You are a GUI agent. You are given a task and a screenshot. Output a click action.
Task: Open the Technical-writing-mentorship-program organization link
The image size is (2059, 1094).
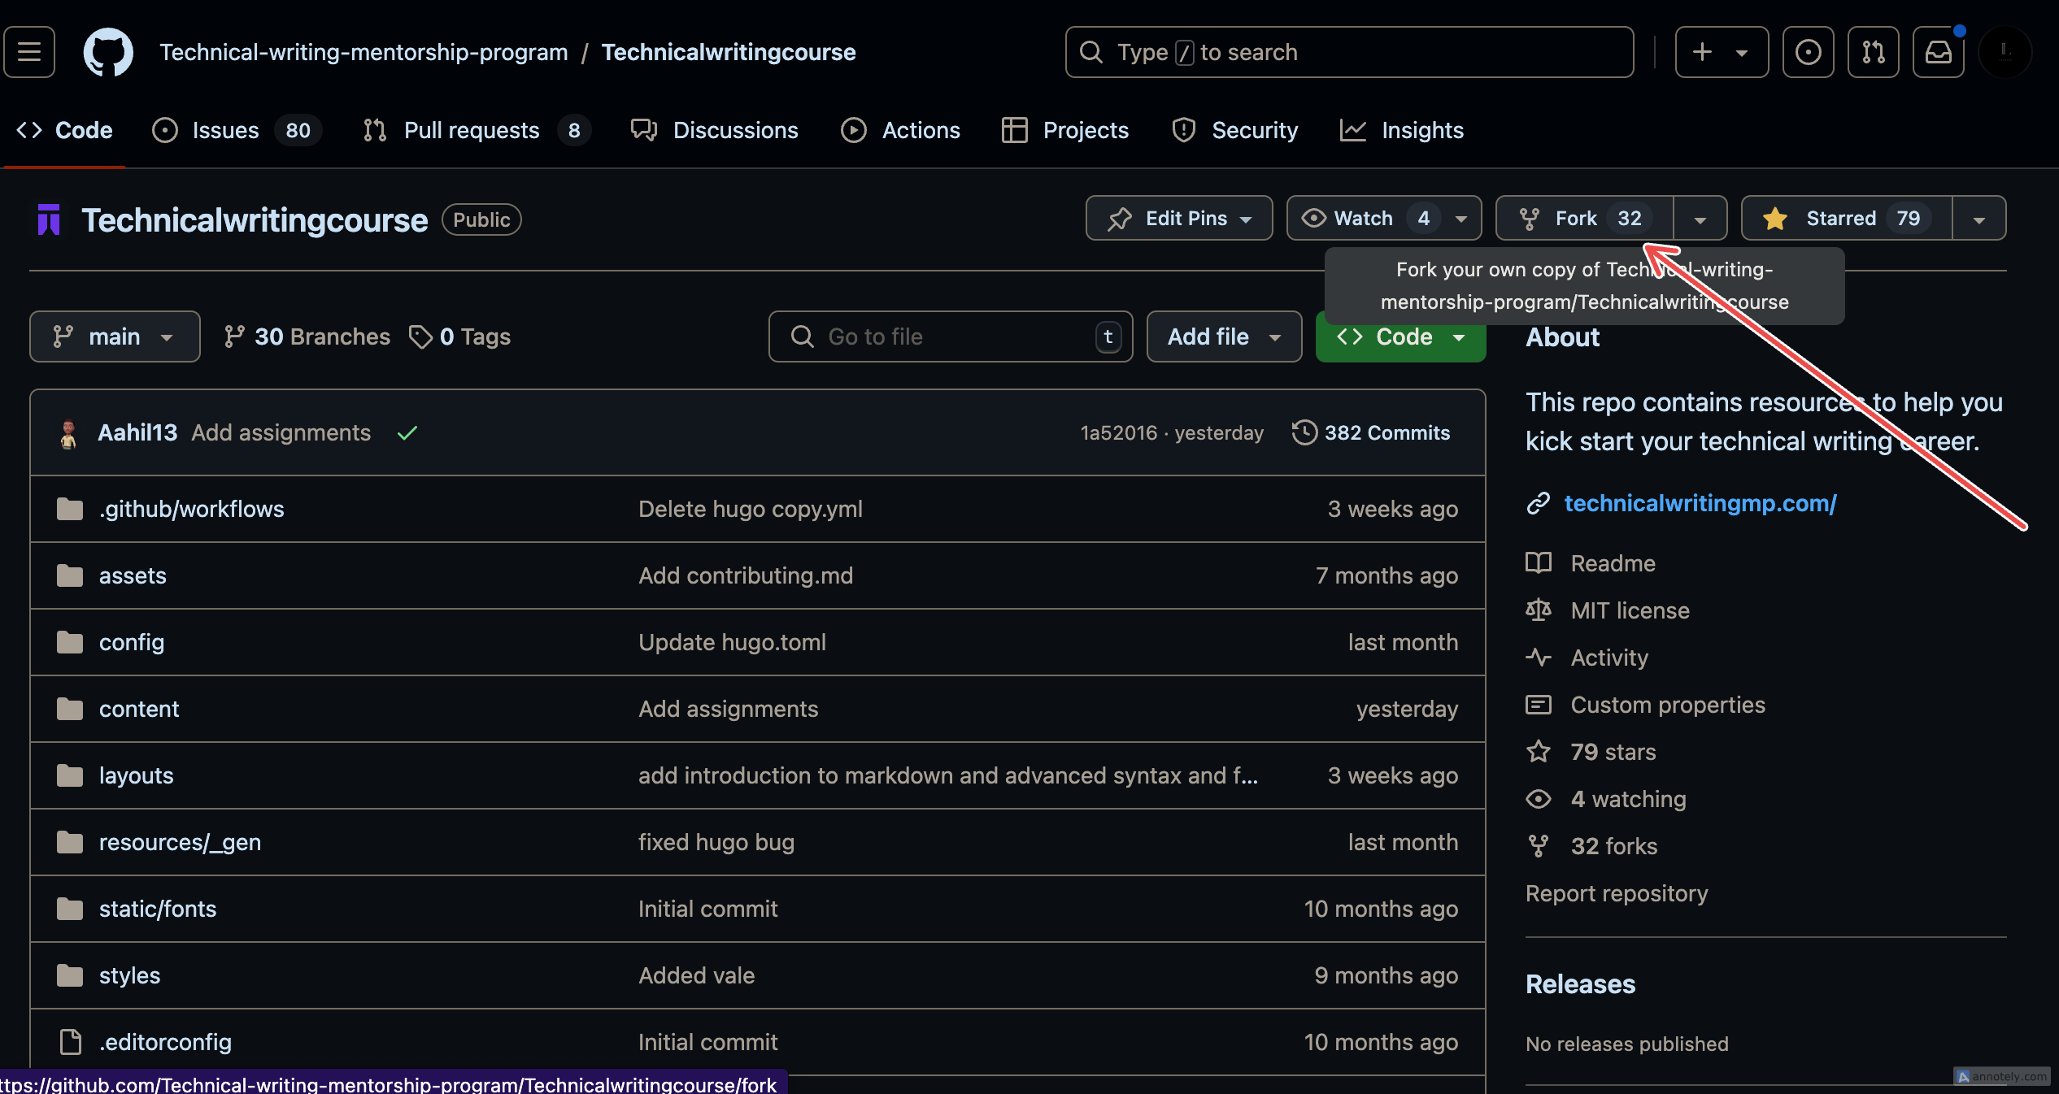pos(363,52)
